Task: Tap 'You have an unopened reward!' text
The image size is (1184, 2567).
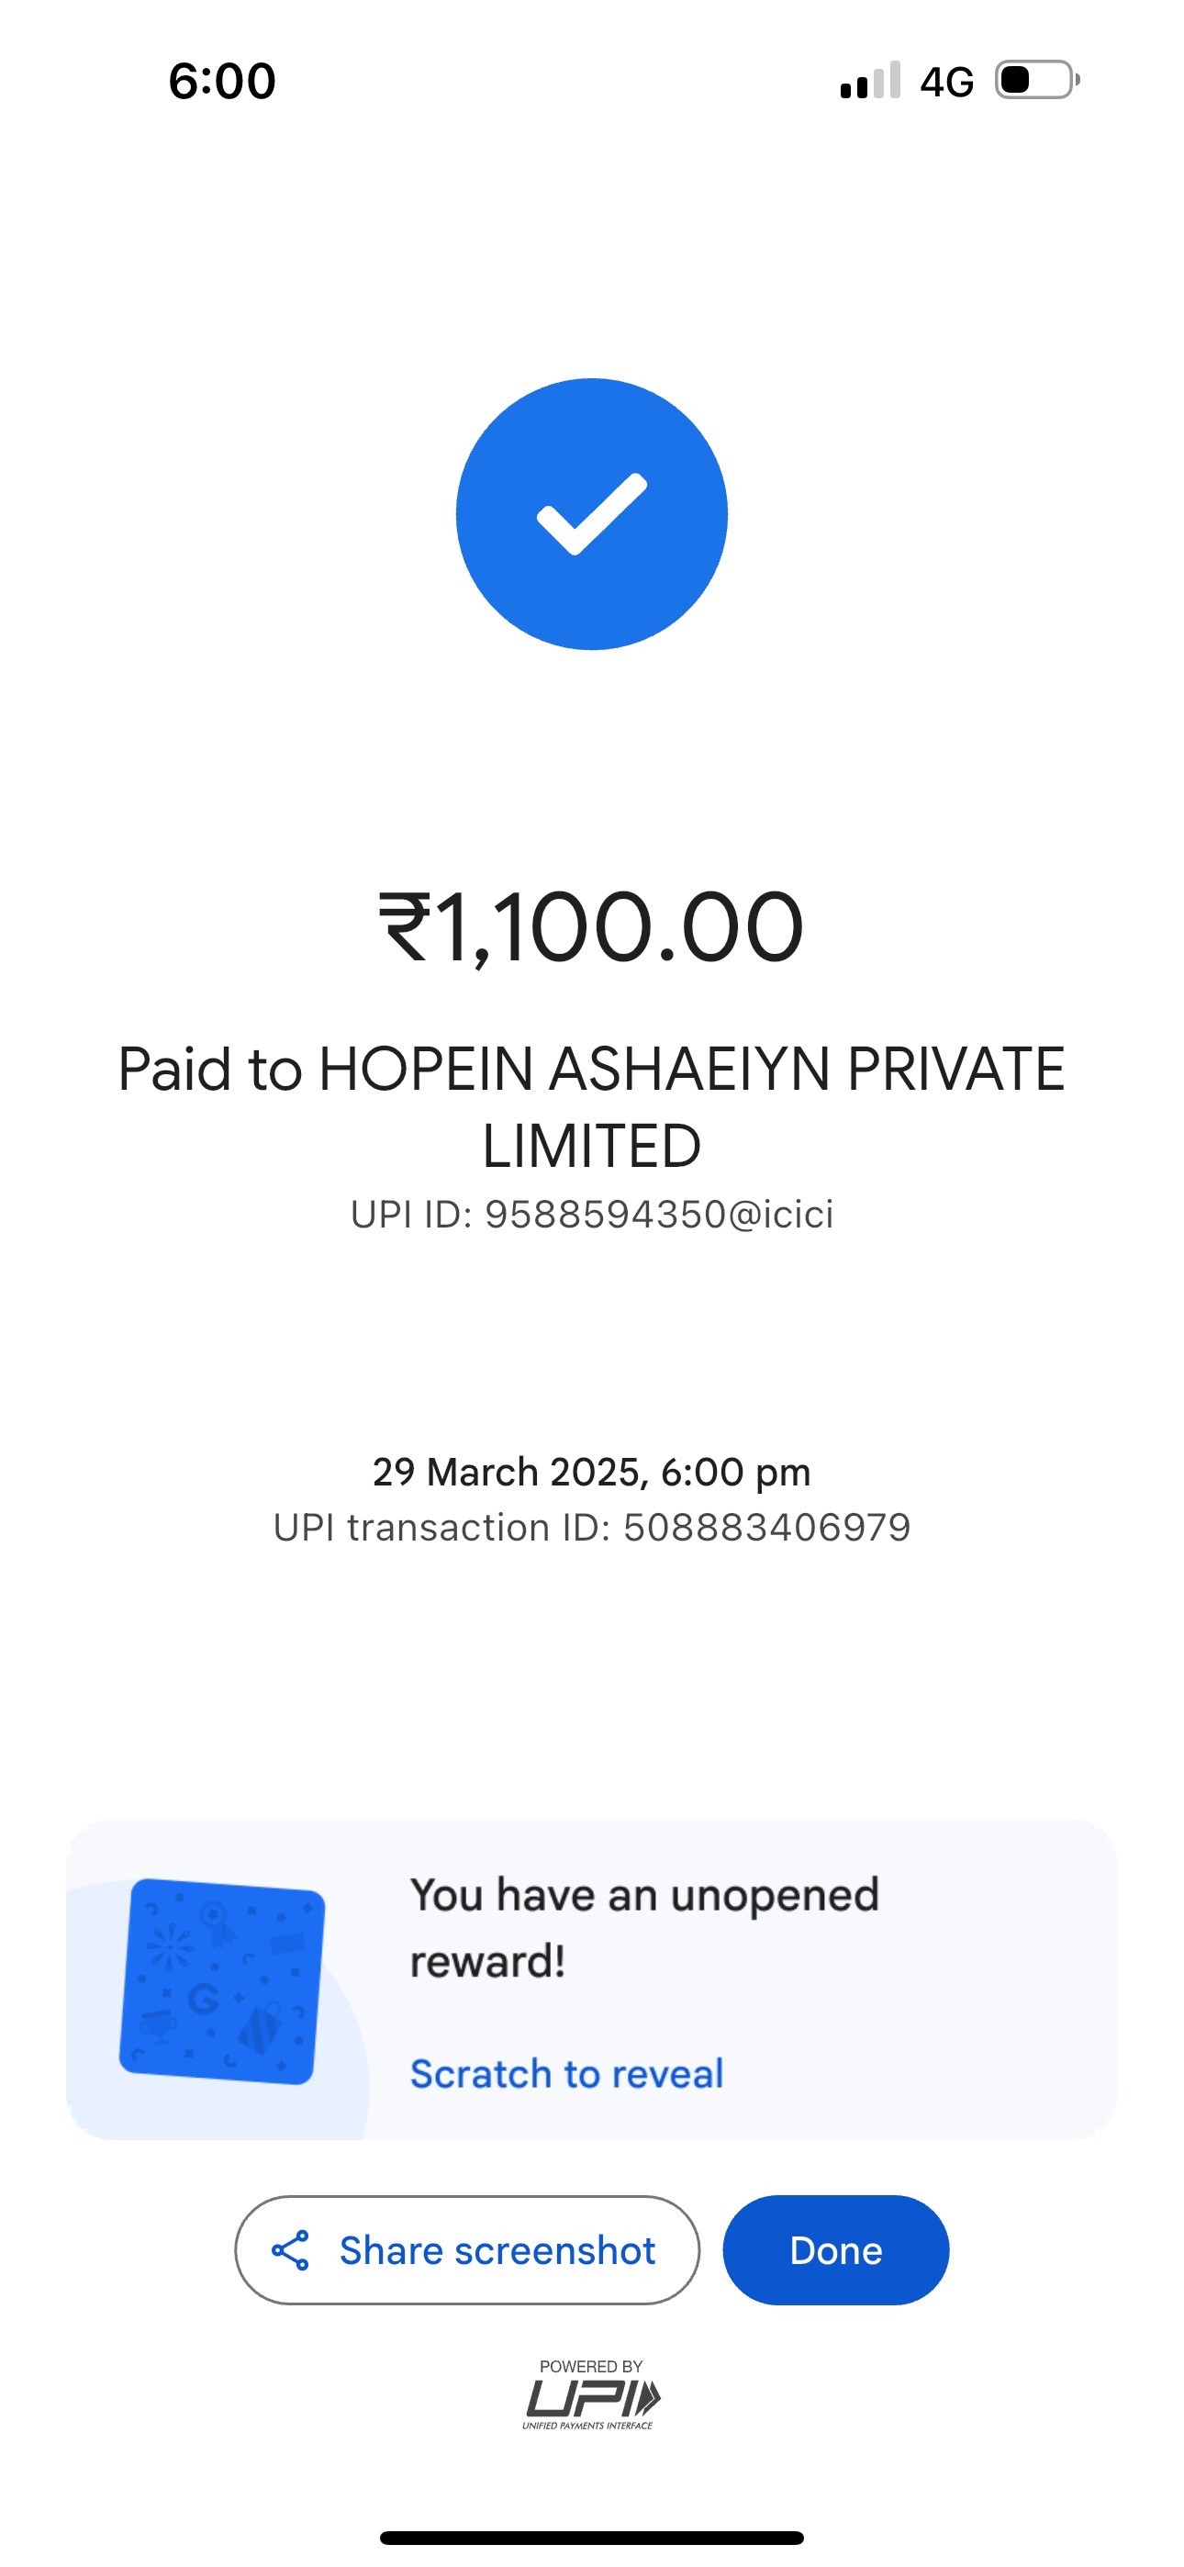Action: (x=643, y=1927)
